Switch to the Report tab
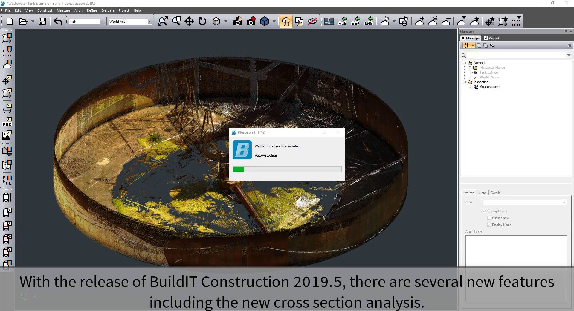This screenshot has width=574, height=311. click(491, 38)
